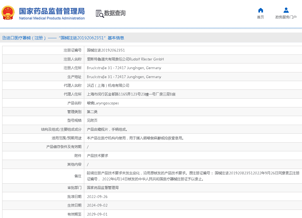Click the 政务服务门户 user icon
302x218 pixels.
286,10
